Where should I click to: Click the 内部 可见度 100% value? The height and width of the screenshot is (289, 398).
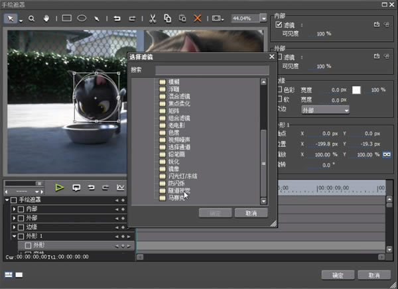point(324,34)
